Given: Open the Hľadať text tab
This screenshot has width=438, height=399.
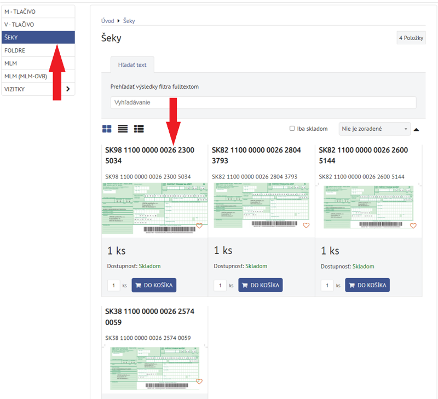Looking at the screenshot, I should click(x=132, y=65).
